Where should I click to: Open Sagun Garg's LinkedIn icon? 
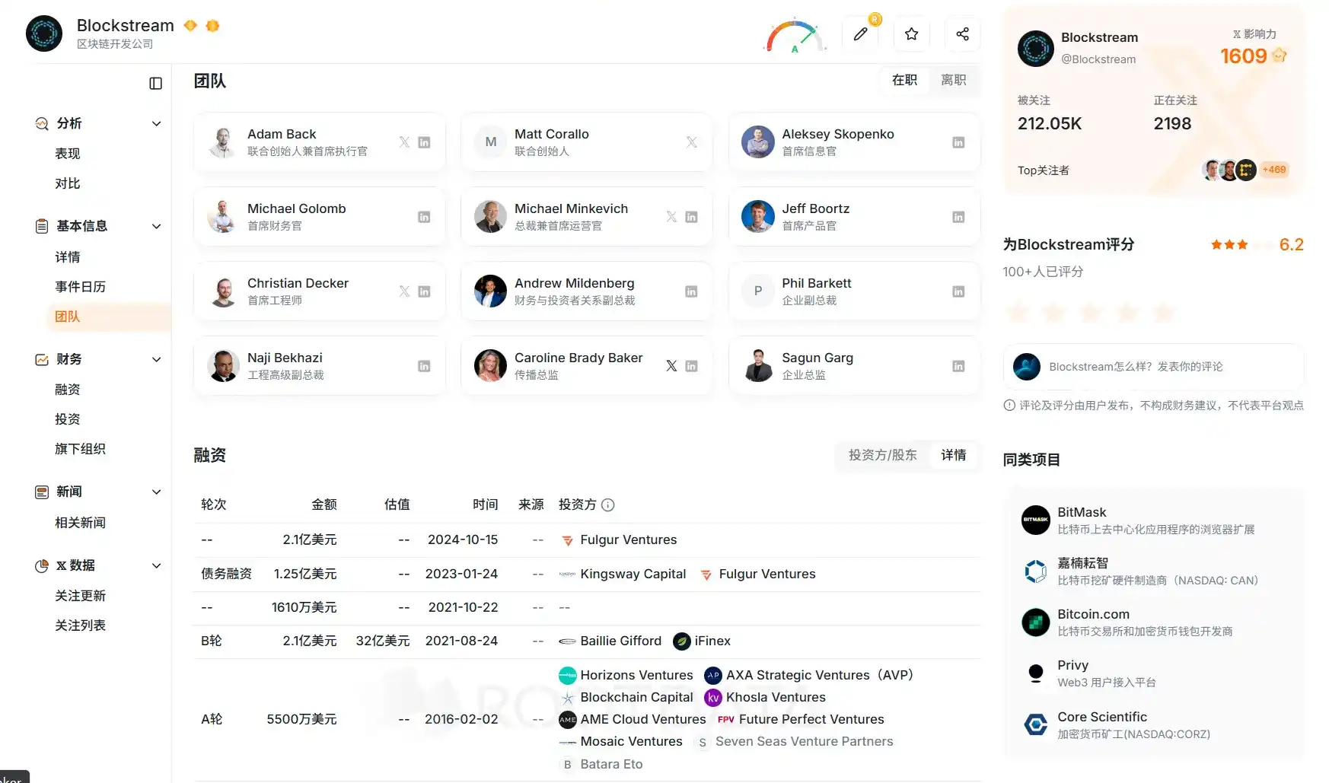coord(959,366)
